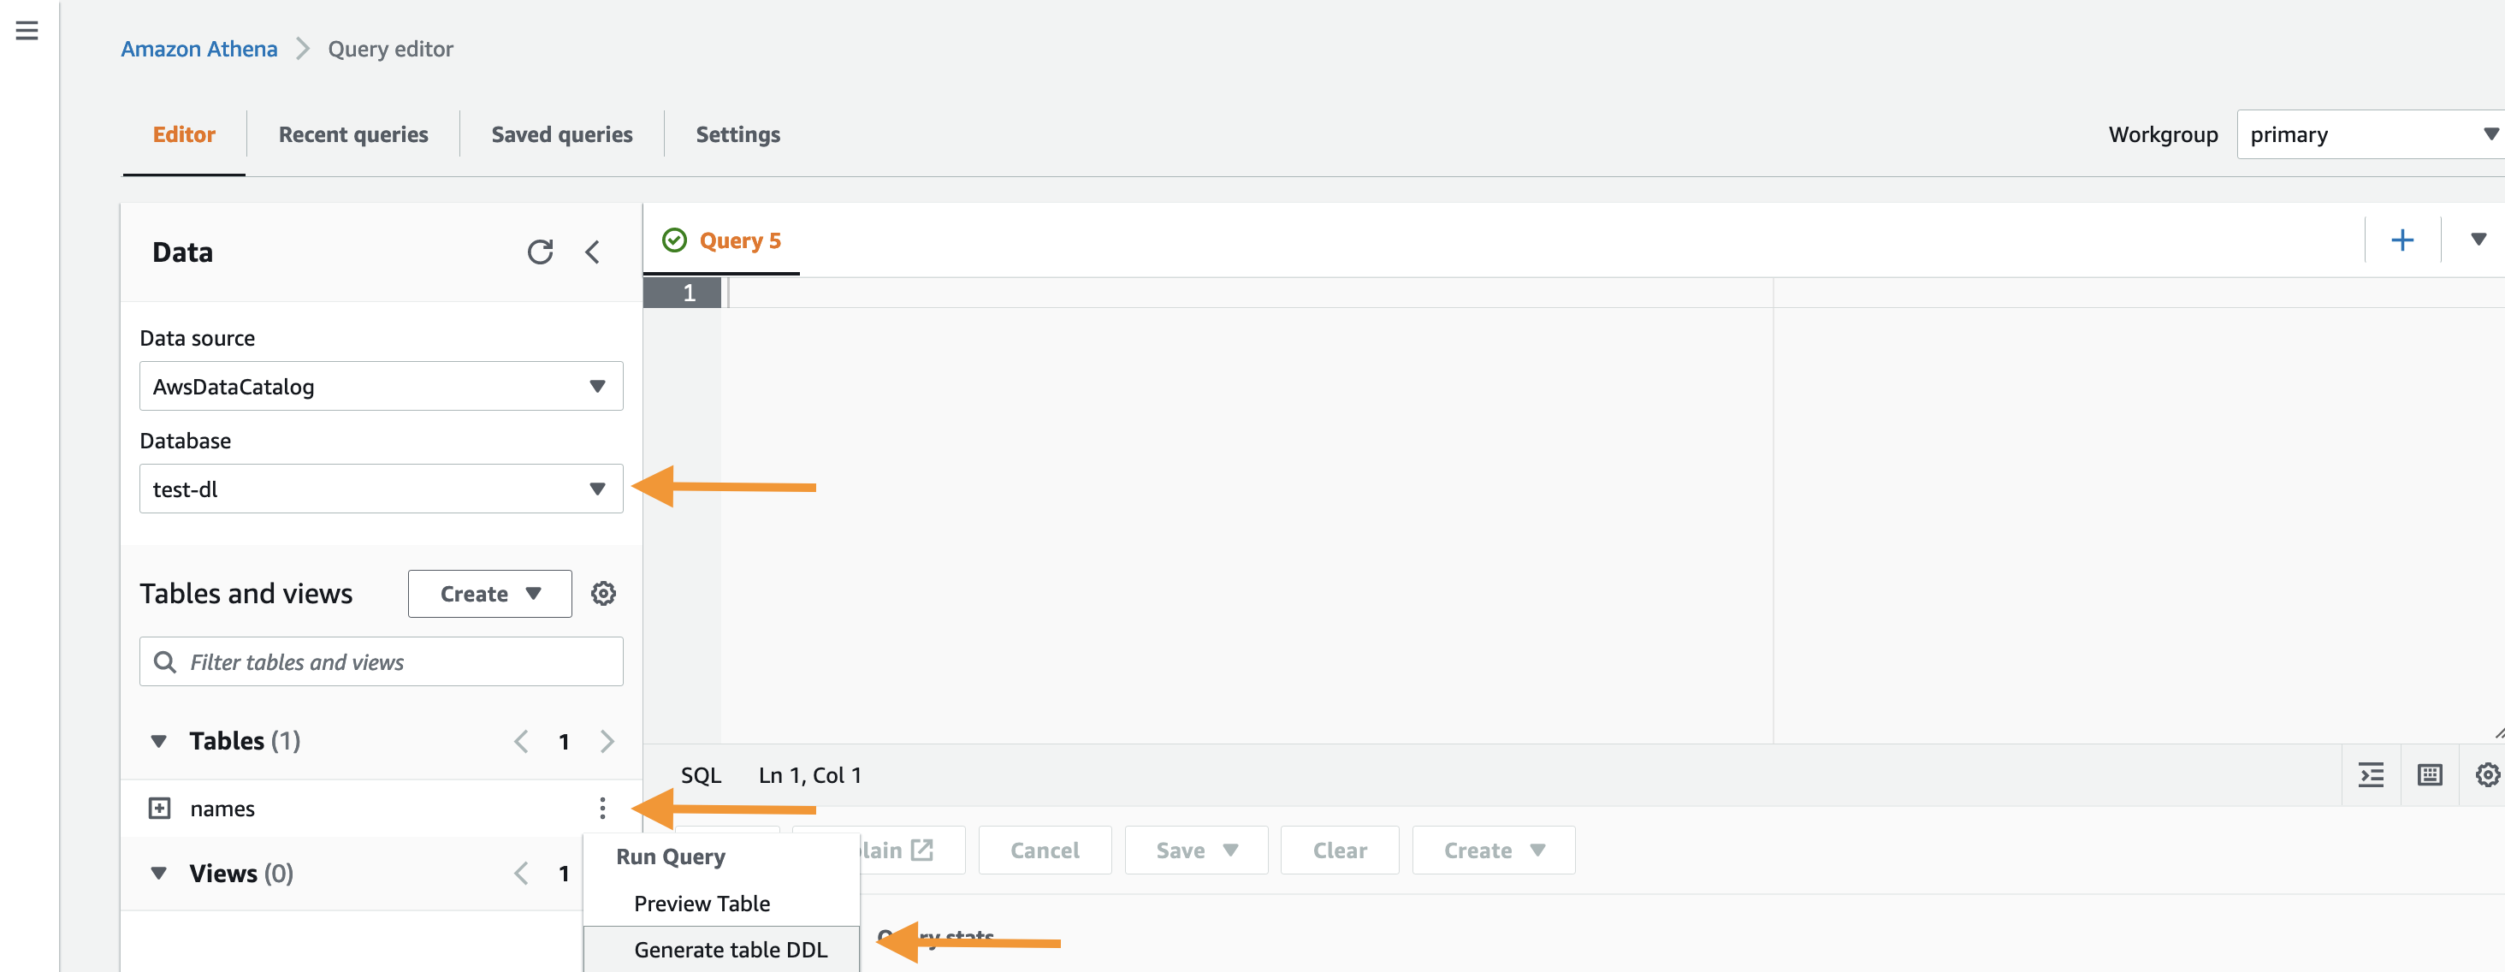Refresh the Data panel

(540, 252)
